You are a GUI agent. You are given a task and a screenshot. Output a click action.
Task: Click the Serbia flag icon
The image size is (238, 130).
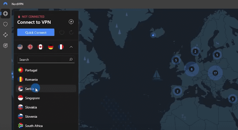tap(20, 89)
